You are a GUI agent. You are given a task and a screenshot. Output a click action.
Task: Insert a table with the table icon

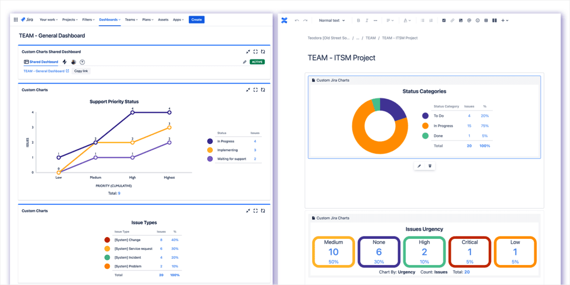[x=486, y=21]
